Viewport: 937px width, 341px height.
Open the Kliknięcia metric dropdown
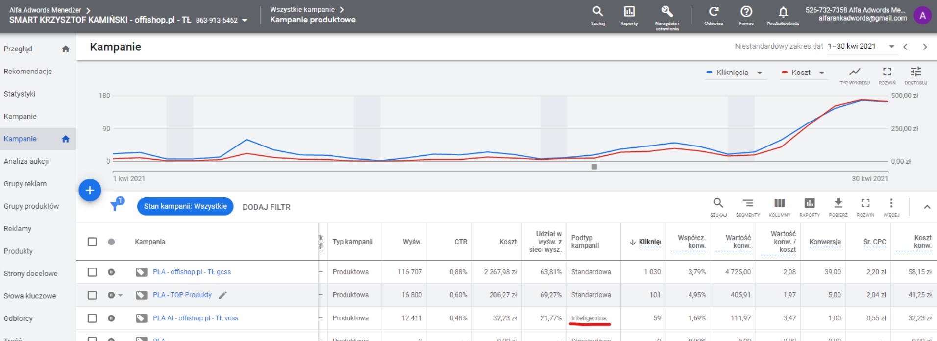(759, 73)
